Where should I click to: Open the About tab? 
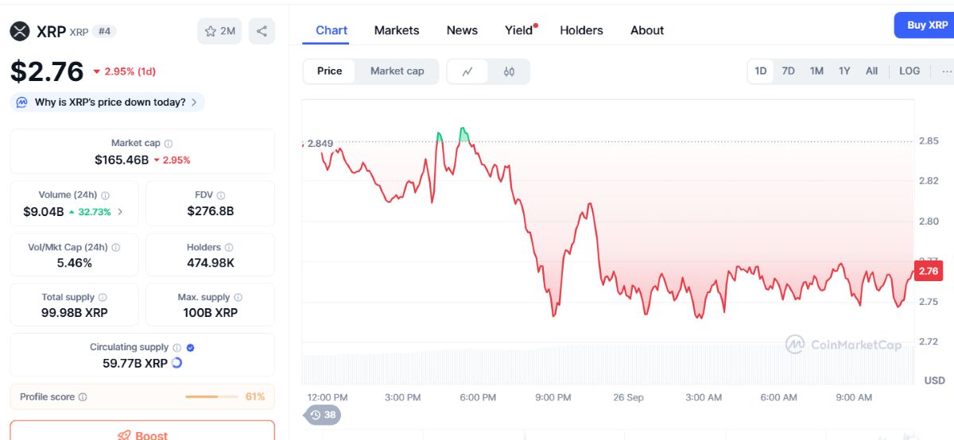(x=647, y=30)
